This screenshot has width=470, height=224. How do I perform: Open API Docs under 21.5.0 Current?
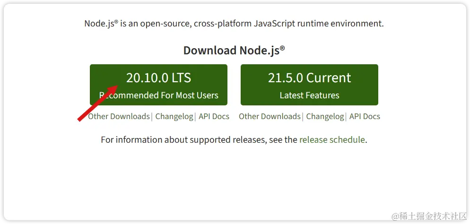click(x=365, y=117)
